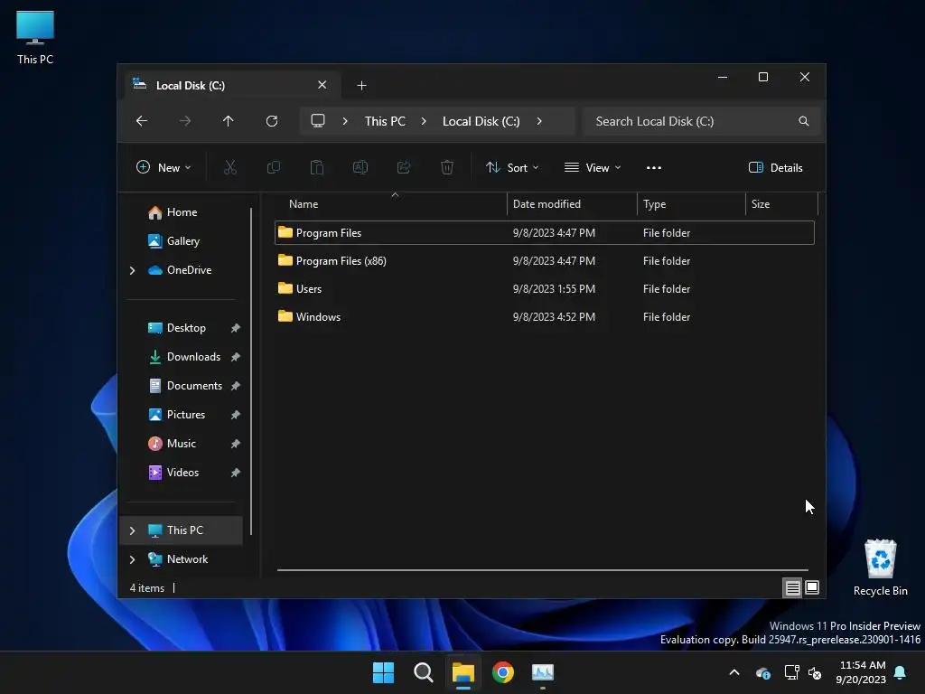Open taskbar clock showing 11:54 AM
The image size is (925, 694).
pos(861,672)
